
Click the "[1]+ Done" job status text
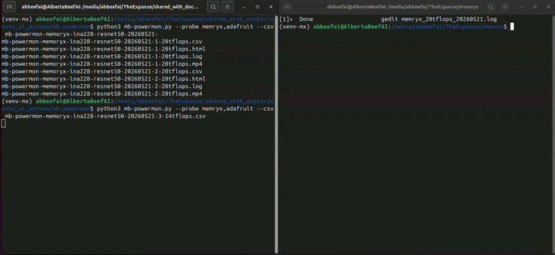click(296, 19)
